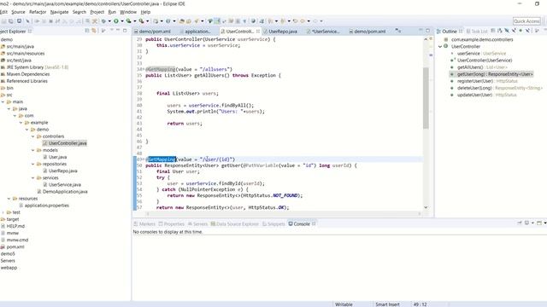Close the UserController editor tab
This screenshot has height=307, width=547.
(x=258, y=32)
